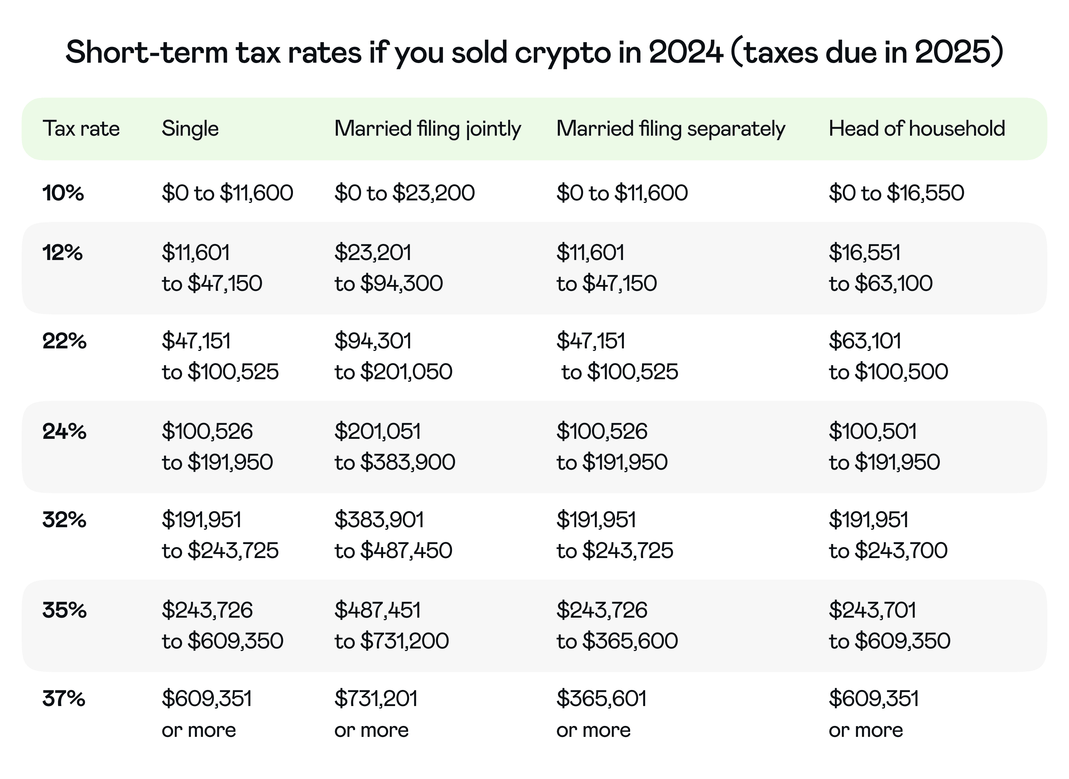Click the $243,726 to $365,600 cell

point(616,625)
